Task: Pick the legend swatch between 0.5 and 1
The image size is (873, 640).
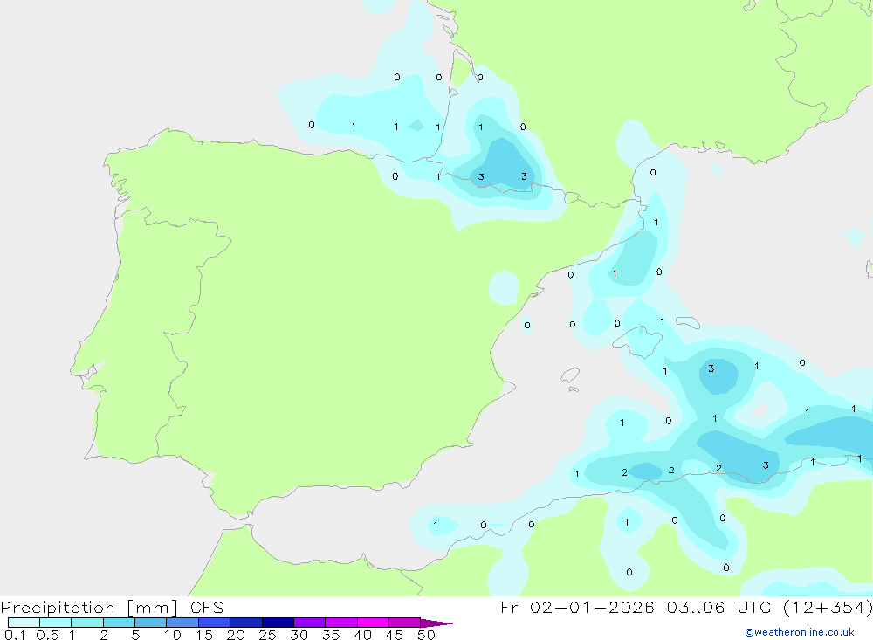Action: (x=55, y=623)
